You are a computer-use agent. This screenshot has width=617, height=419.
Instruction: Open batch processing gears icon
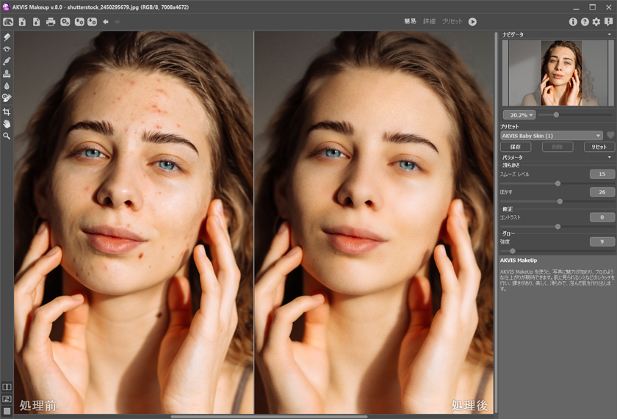[65, 21]
